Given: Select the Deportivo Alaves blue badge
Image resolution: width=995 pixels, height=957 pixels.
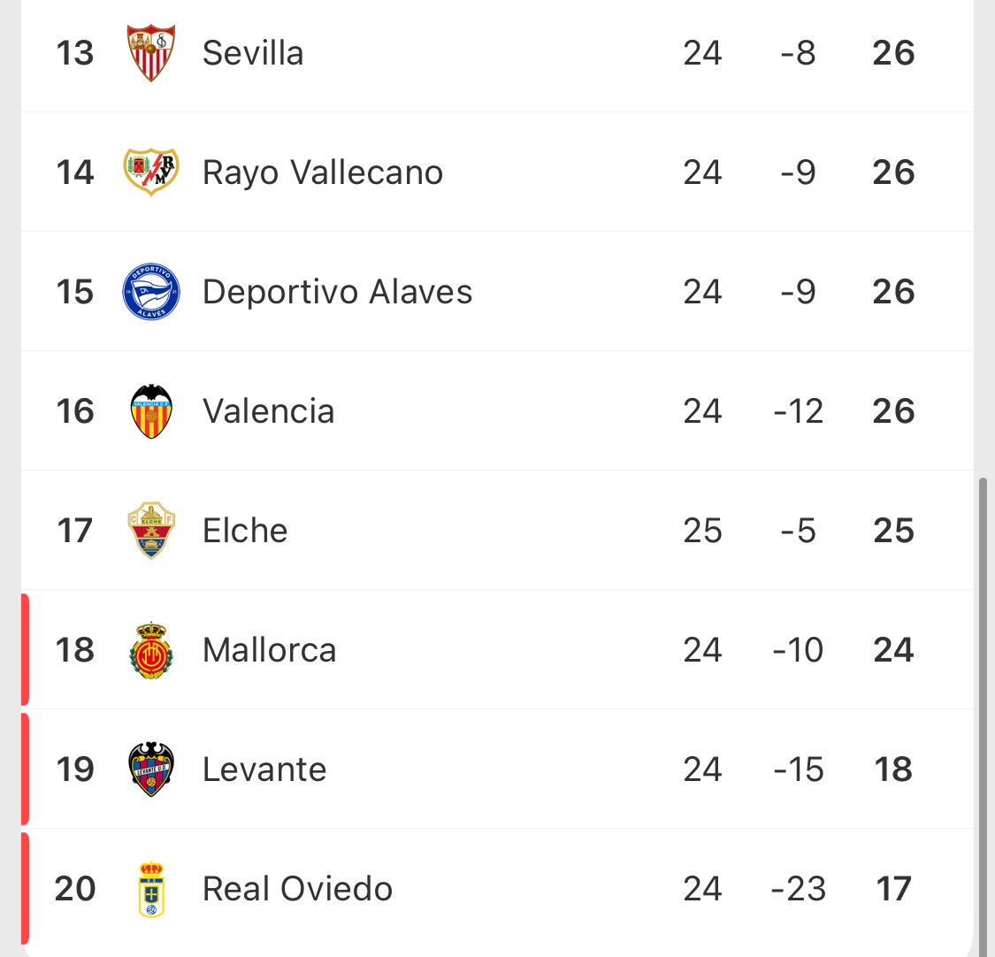Looking at the screenshot, I should [151, 291].
